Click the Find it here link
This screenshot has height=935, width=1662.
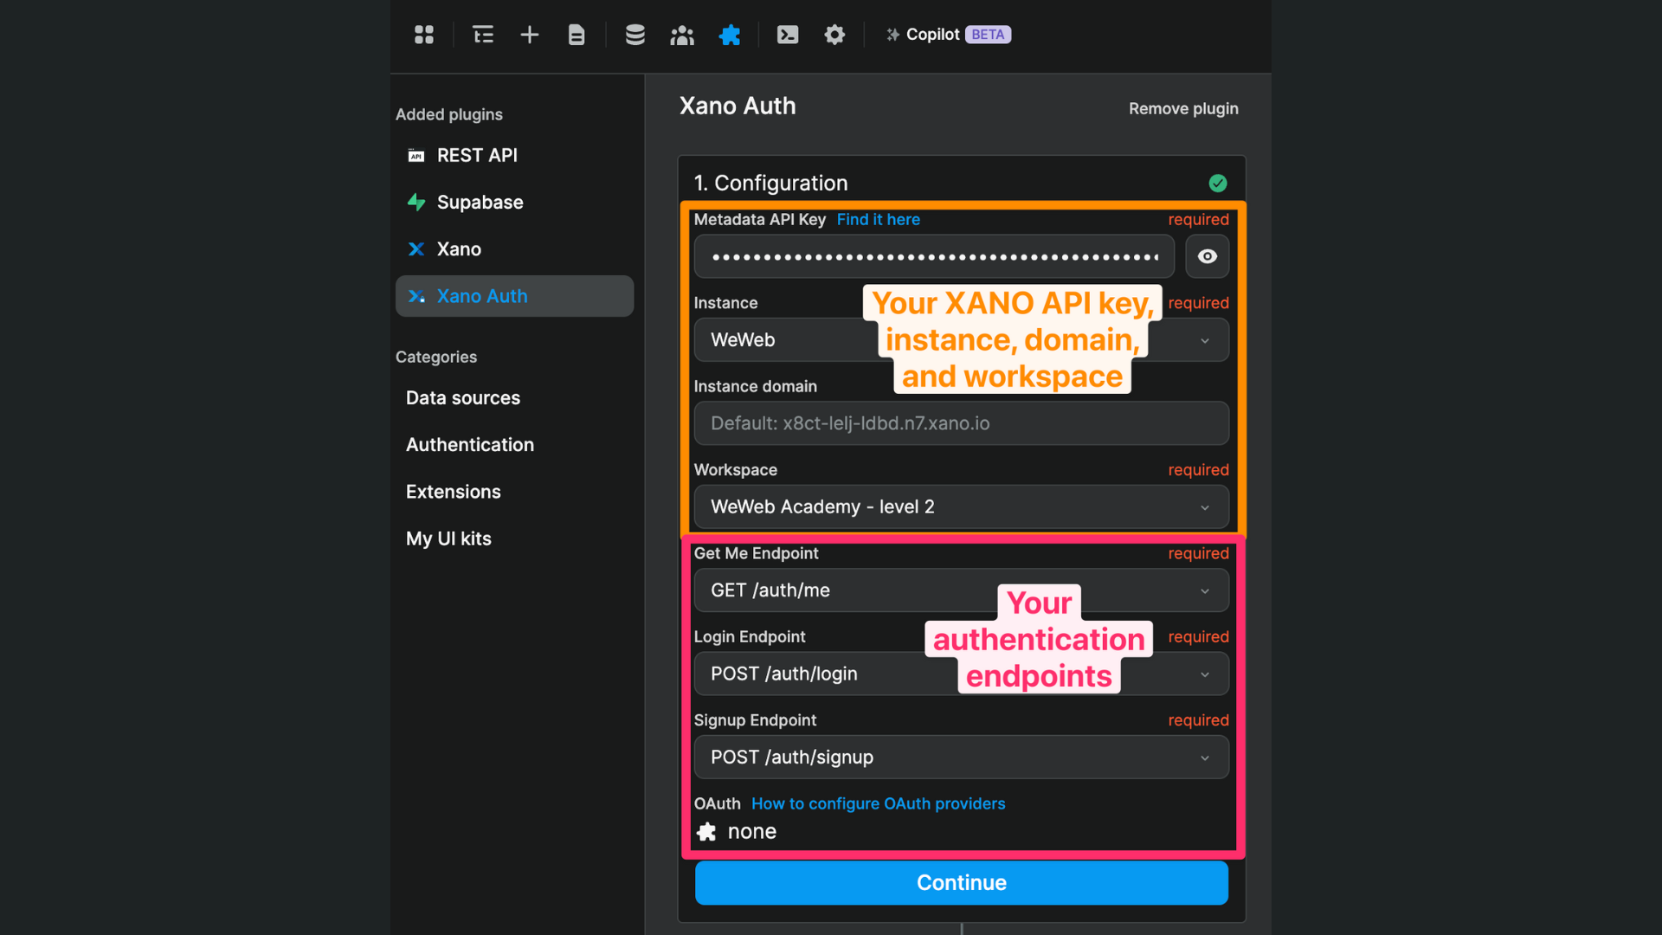click(878, 219)
